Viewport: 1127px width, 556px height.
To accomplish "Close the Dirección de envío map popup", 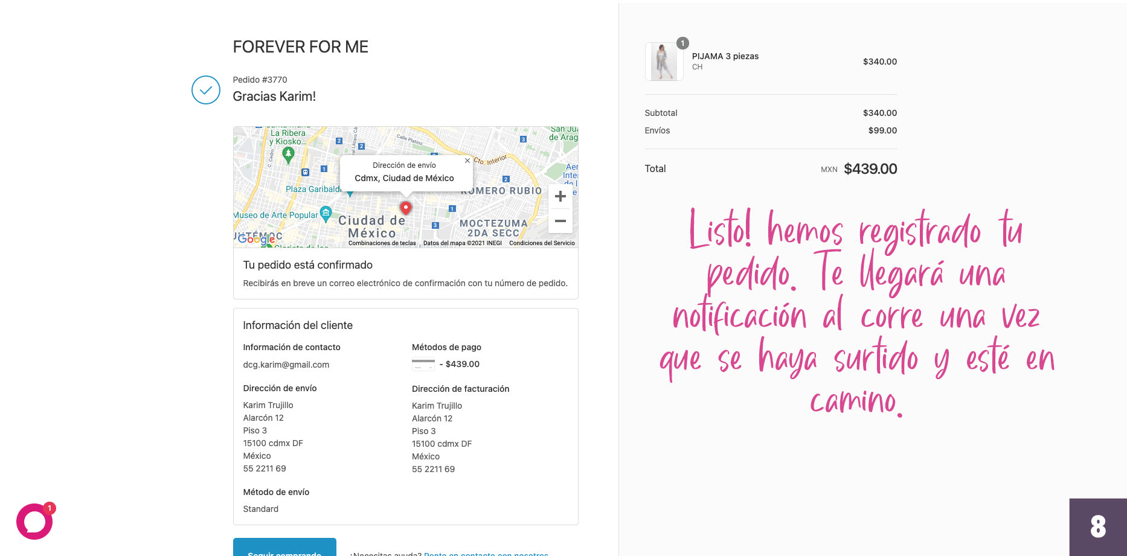I will (467, 161).
